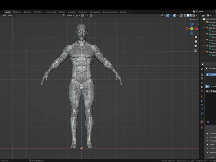The height and width of the screenshot is (162, 216).
Task: Open the Texture Paint workspace
Action: point(50,12)
